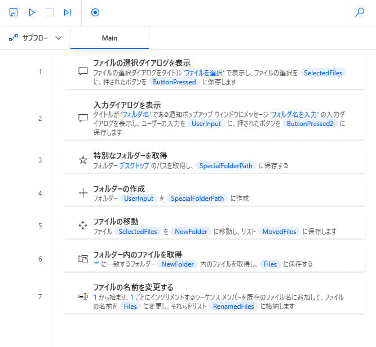Select the Files variable in action 7
Viewport: 376px width, 347px height.
point(130,307)
